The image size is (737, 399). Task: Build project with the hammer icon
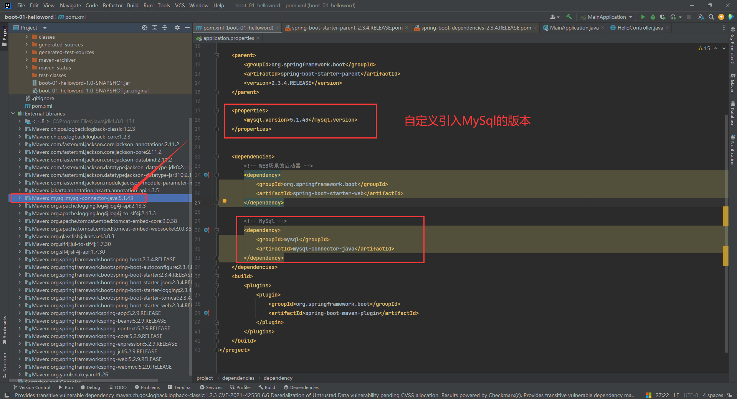coord(569,17)
